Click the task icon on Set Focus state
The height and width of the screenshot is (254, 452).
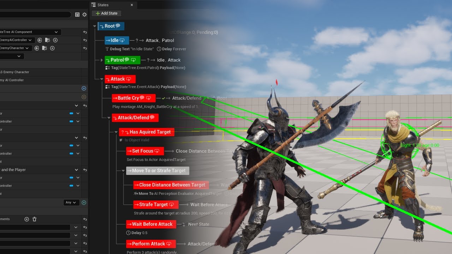pos(157,151)
